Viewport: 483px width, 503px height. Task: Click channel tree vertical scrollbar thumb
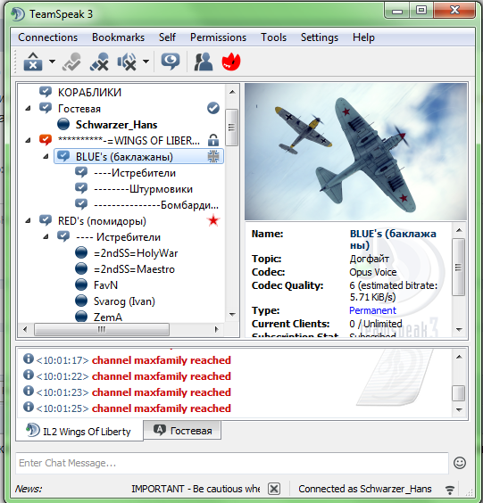click(232, 128)
